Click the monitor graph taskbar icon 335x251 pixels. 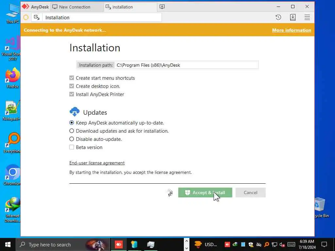point(150,244)
